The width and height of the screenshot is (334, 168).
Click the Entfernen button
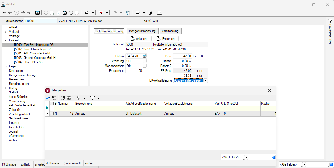[166, 39]
